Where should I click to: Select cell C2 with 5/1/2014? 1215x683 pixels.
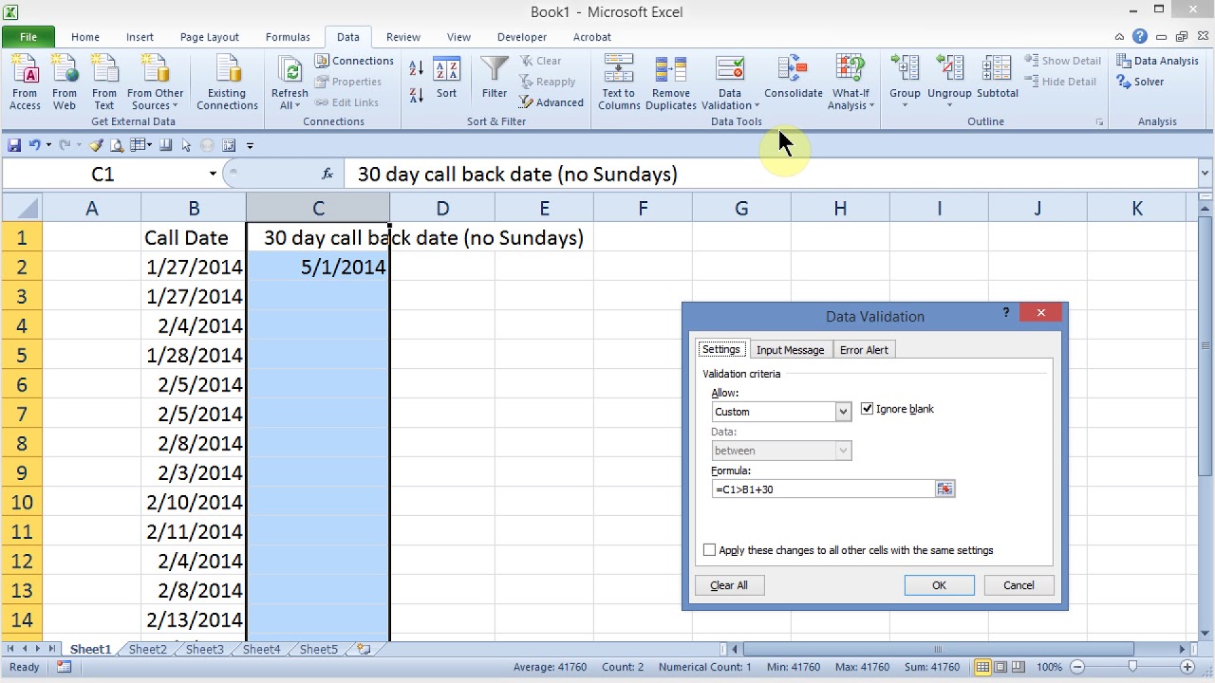point(318,268)
